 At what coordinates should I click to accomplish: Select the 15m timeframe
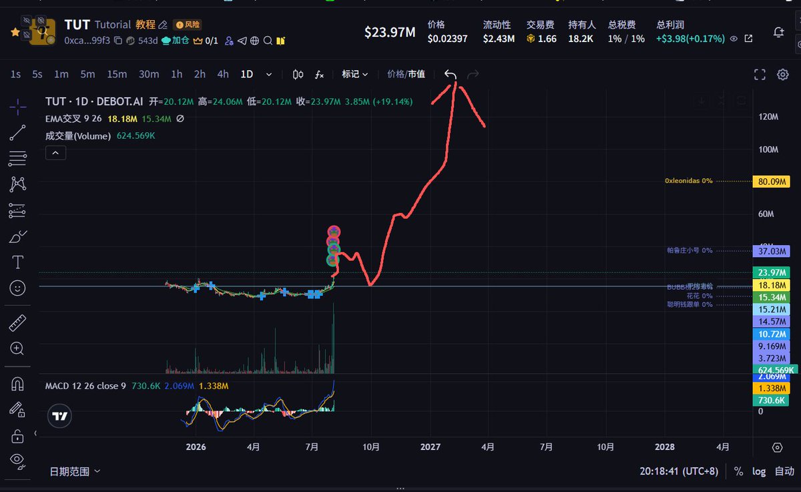click(x=117, y=74)
